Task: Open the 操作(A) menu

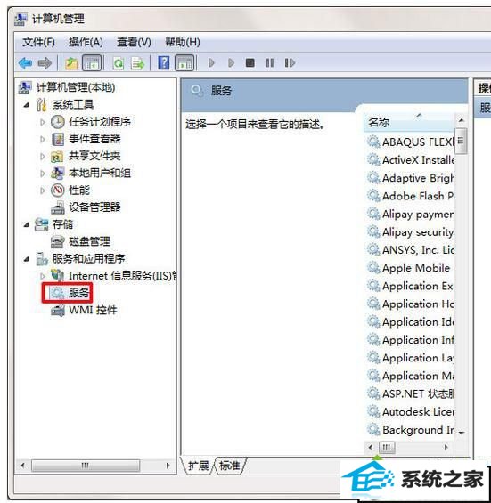Action: click(x=86, y=42)
